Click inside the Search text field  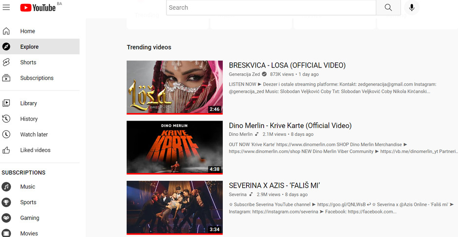pos(271,7)
